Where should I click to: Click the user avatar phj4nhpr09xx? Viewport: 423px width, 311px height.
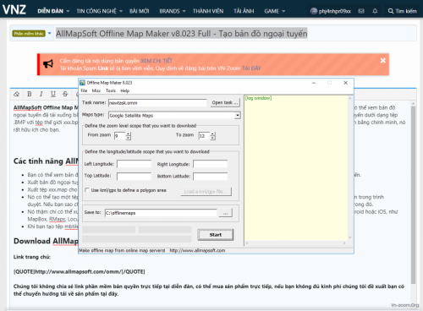314,11
